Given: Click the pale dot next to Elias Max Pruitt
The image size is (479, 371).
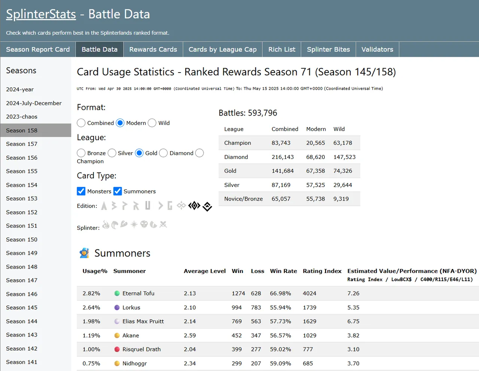Looking at the screenshot, I should tap(117, 321).
